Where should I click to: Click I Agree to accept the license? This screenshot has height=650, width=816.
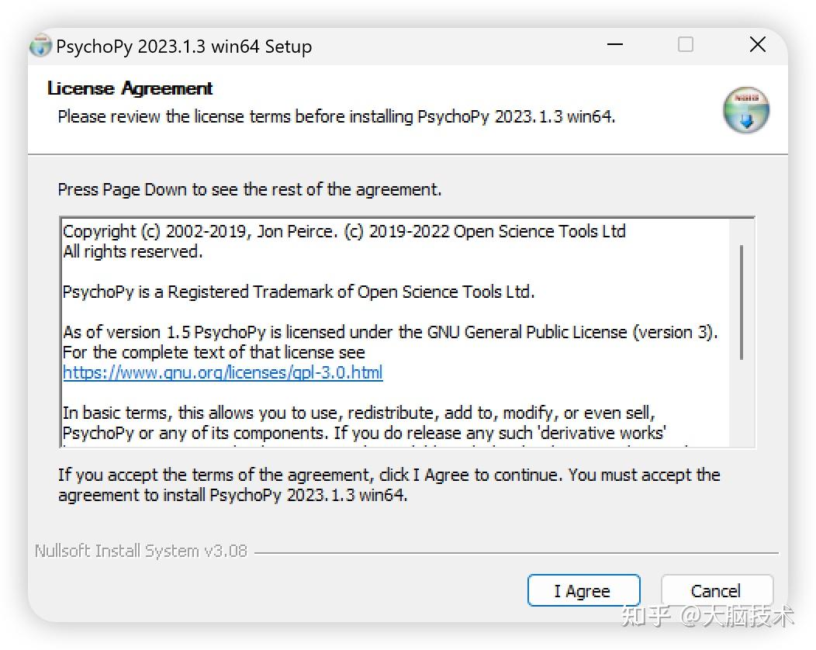[x=583, y=590]
